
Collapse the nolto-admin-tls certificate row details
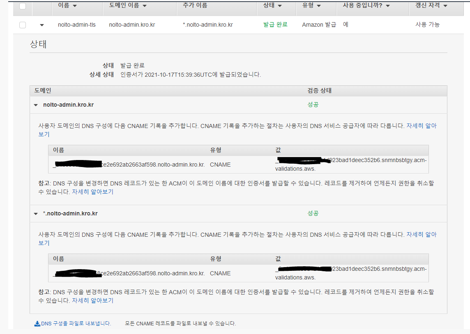(x=42, y=25)
